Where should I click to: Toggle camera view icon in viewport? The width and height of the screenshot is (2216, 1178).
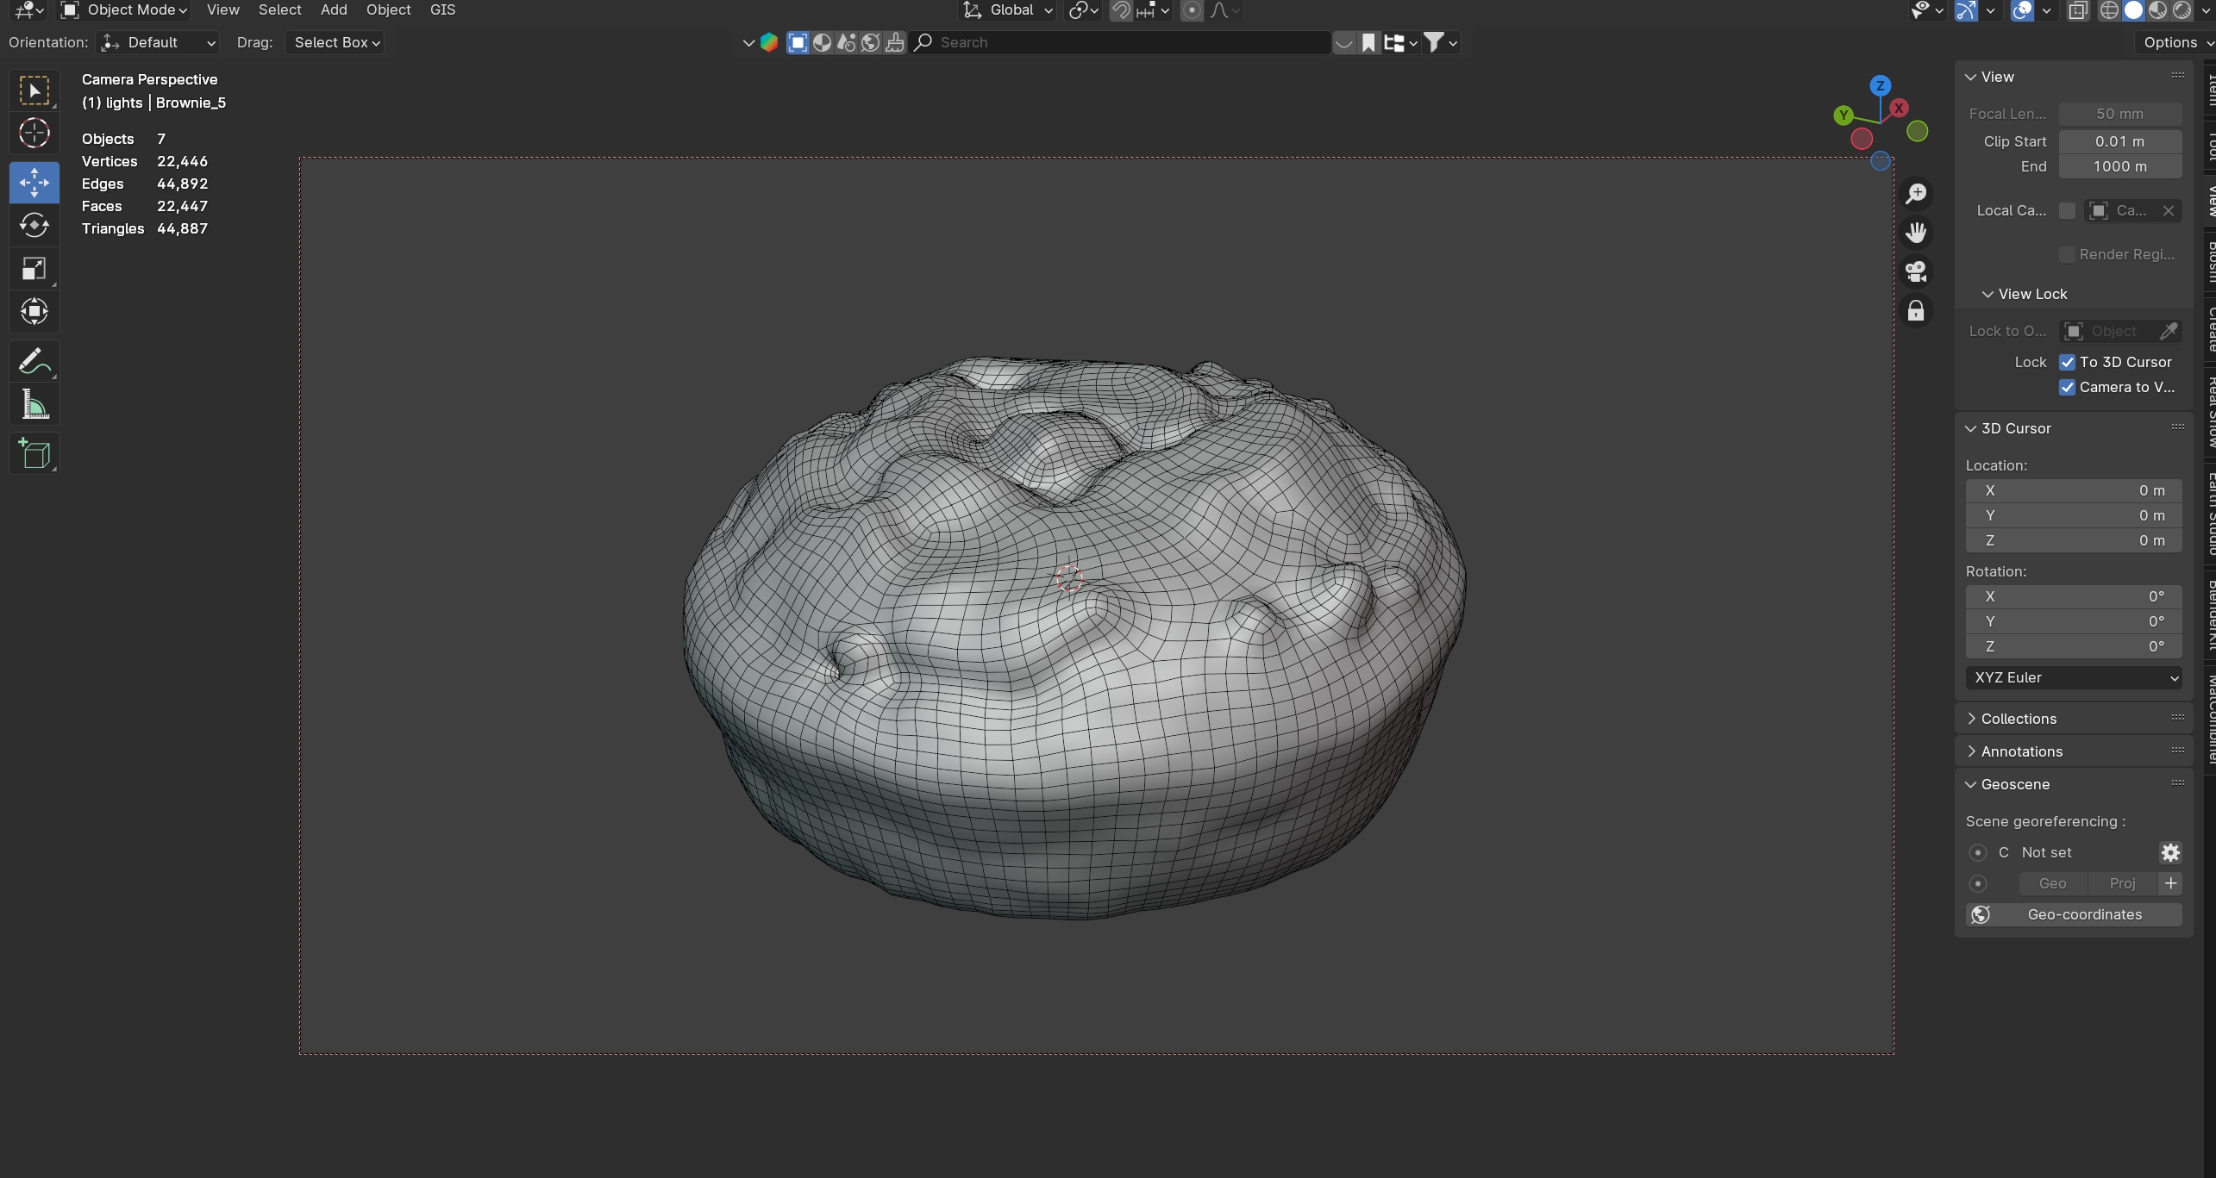click(x=1916, y=271)
